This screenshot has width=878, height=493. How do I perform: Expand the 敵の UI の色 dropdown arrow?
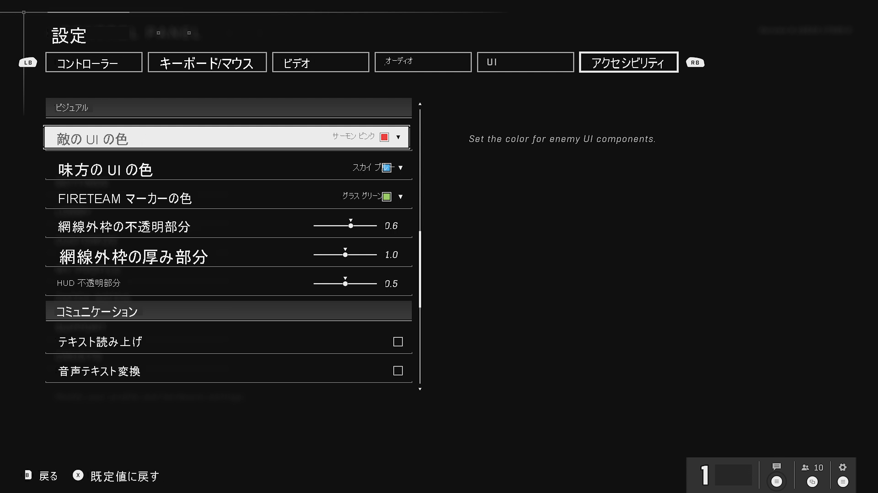(x=398, y=137)
